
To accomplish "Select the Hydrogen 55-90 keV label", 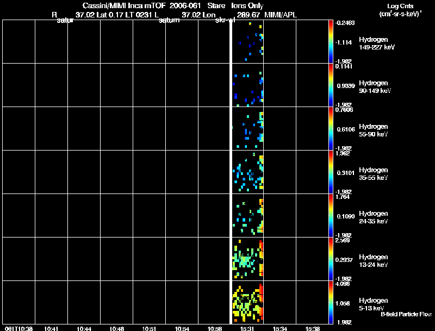I will 374,130.
